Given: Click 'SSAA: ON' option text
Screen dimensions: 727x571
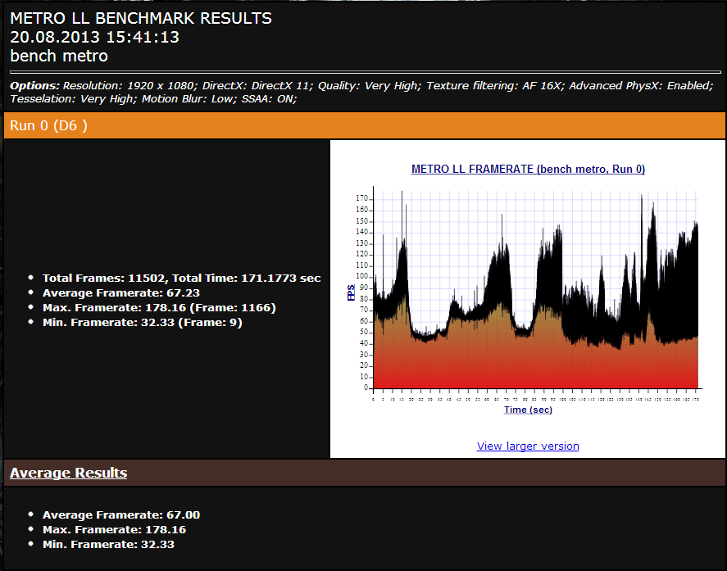Looking at the screenshot, I should (x=269, y=99).
